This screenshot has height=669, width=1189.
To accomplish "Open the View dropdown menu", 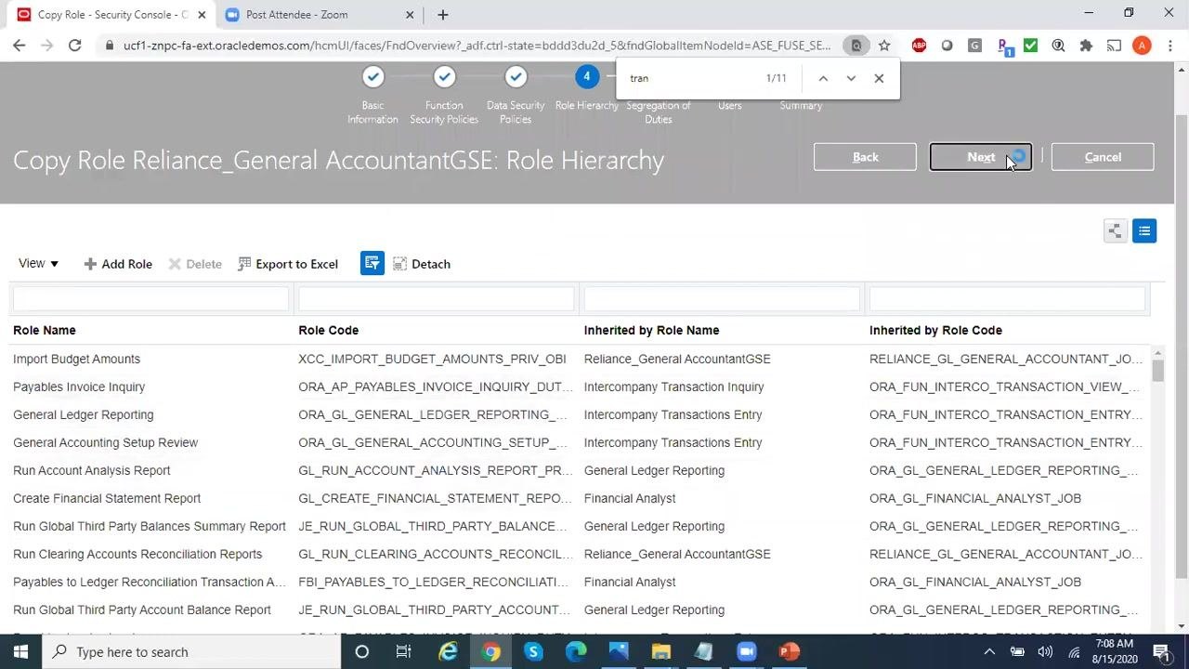I will coord(38,264).
